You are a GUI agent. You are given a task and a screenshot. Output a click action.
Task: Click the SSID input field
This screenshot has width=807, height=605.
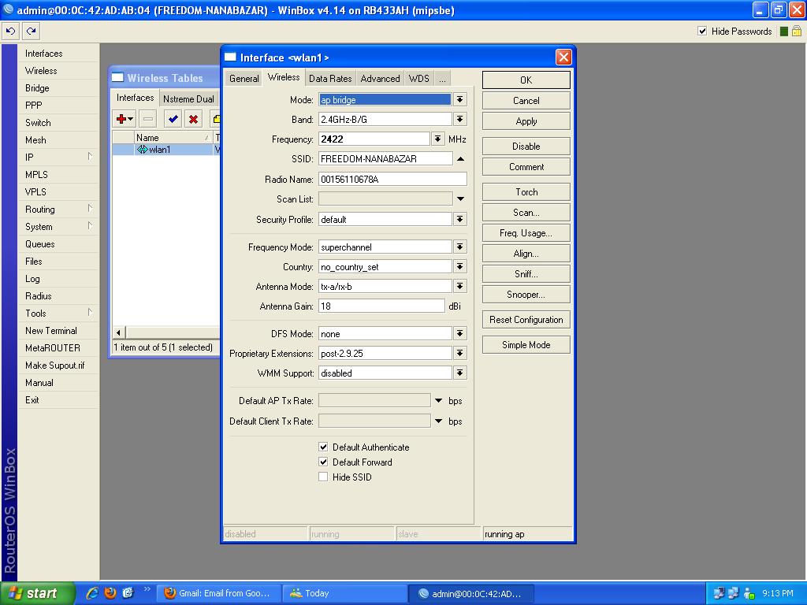click(385, 159)
